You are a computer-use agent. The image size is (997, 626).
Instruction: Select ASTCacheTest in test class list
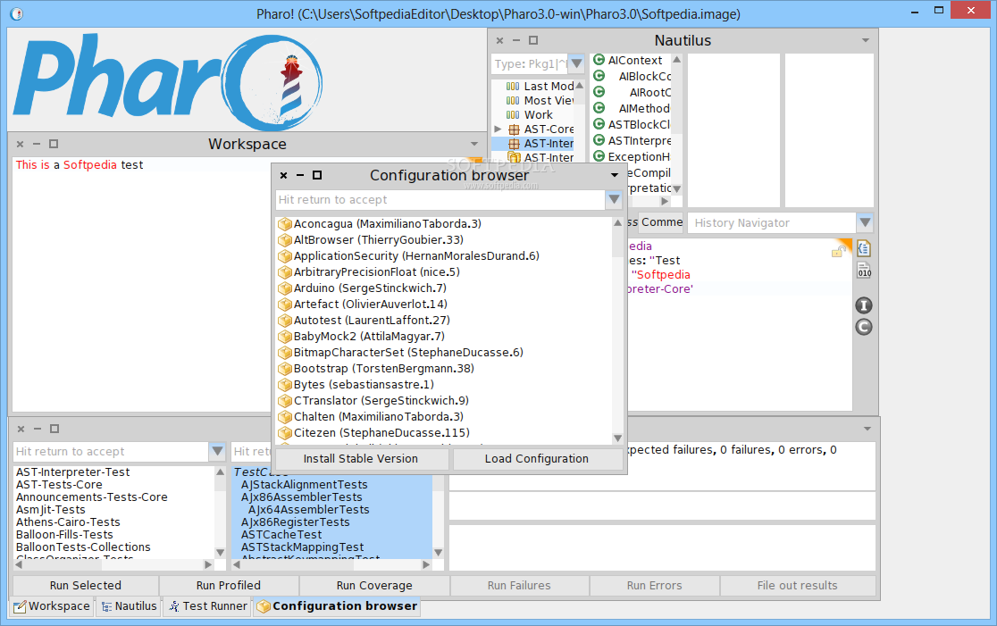[281, 535]
